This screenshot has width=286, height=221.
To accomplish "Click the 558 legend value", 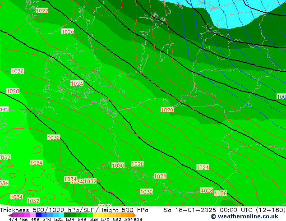I will [93, 219].
